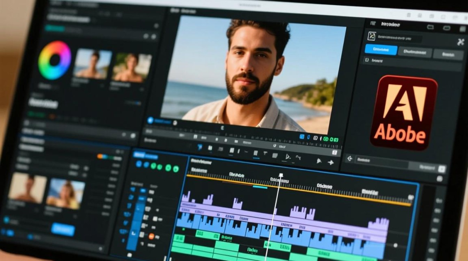Click the white list icon at the toolbar's right end
468x261 pixels.
click(335, 152)
